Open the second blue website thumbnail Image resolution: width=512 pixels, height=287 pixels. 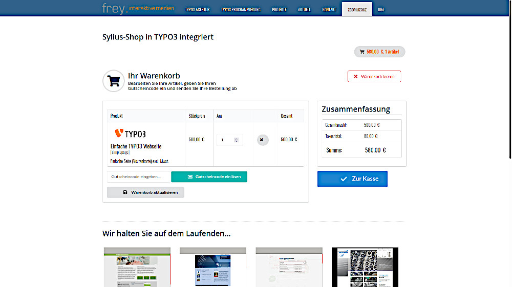tap(213, 267)
